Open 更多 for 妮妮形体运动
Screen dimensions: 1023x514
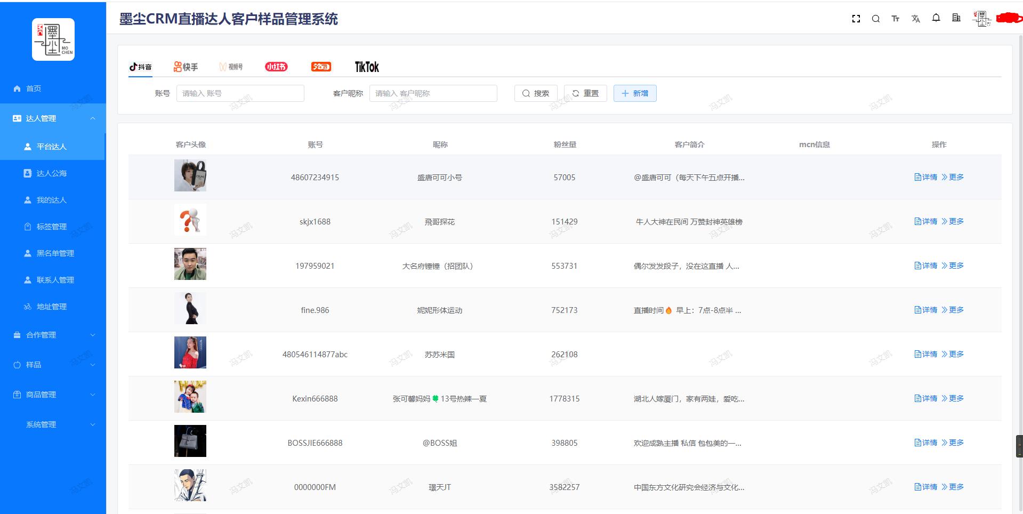(953, 310)
